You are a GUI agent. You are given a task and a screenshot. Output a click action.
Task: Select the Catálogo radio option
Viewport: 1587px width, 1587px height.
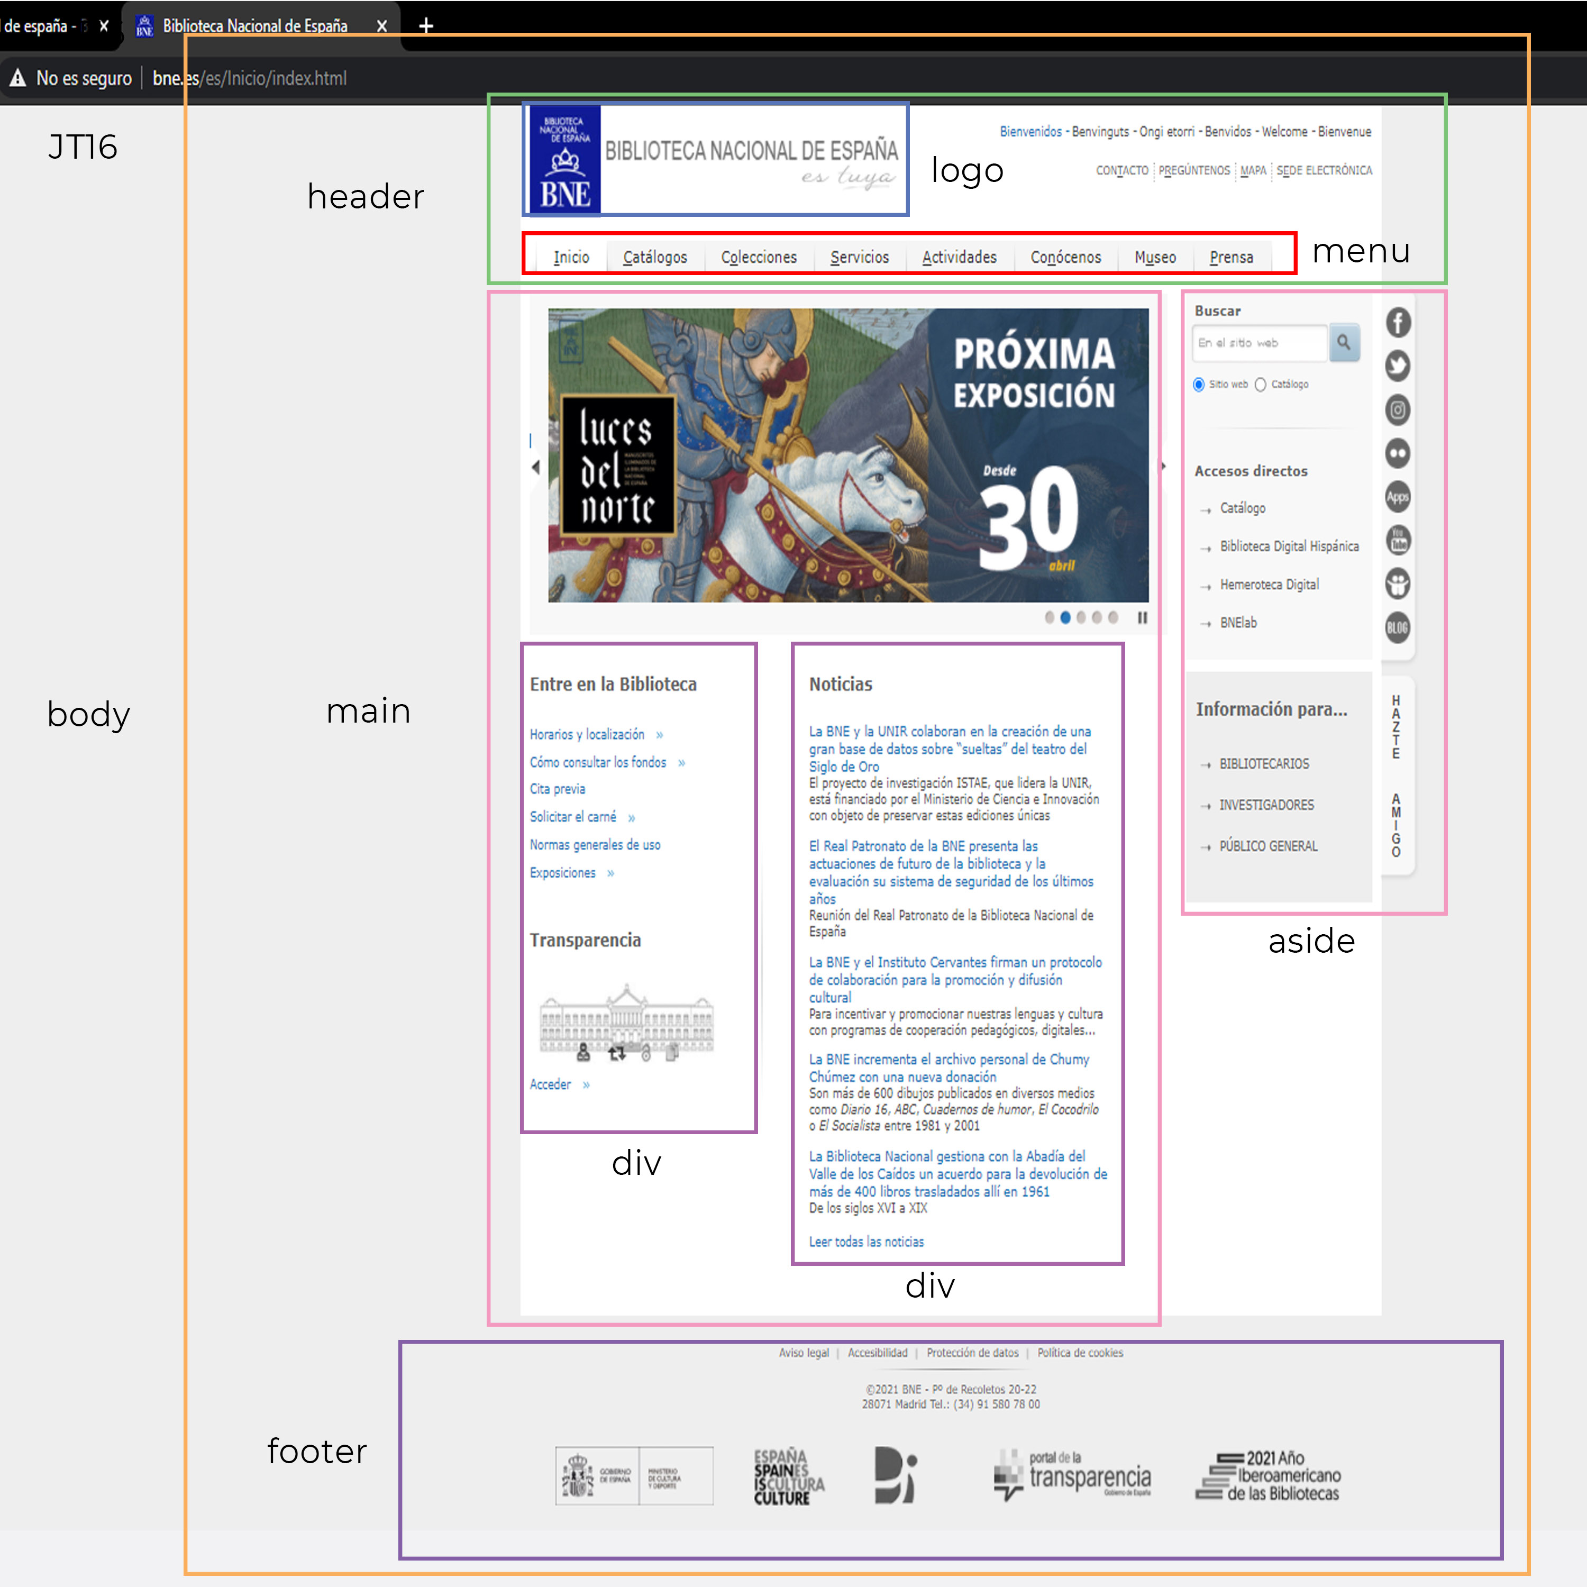coord(1261,385)
